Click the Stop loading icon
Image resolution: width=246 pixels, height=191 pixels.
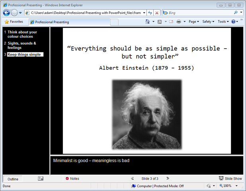(157, 13)
